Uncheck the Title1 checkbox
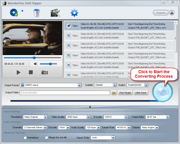Screen dimensions: 180x144 pyautogui.click(x=68, y=26)
